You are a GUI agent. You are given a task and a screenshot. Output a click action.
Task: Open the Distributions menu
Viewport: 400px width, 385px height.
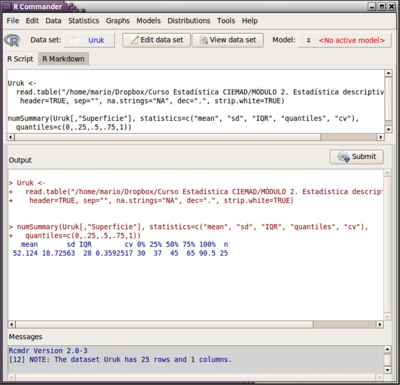coord(189,21)
